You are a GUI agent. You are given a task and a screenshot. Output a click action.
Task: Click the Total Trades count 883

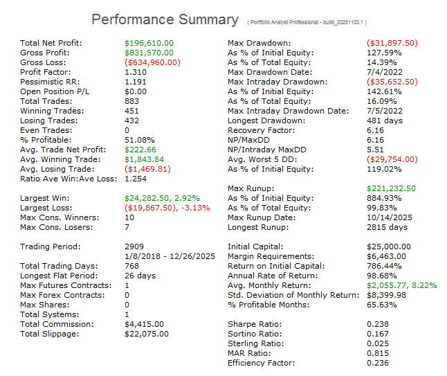132,100
